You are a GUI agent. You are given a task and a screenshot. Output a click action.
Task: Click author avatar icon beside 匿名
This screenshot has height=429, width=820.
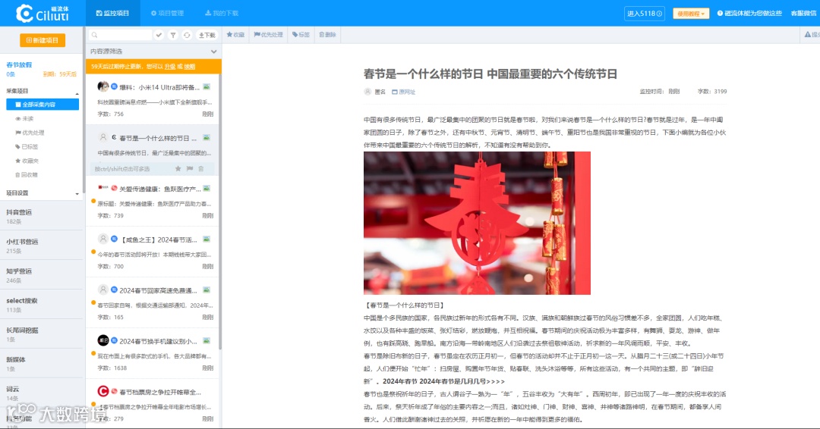(367, 91)
